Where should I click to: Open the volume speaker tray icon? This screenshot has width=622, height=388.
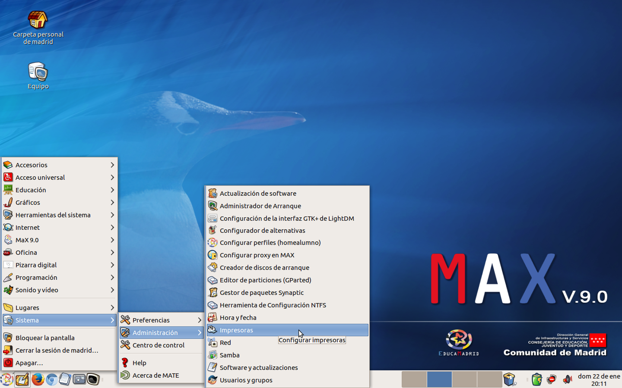[567, 379]
